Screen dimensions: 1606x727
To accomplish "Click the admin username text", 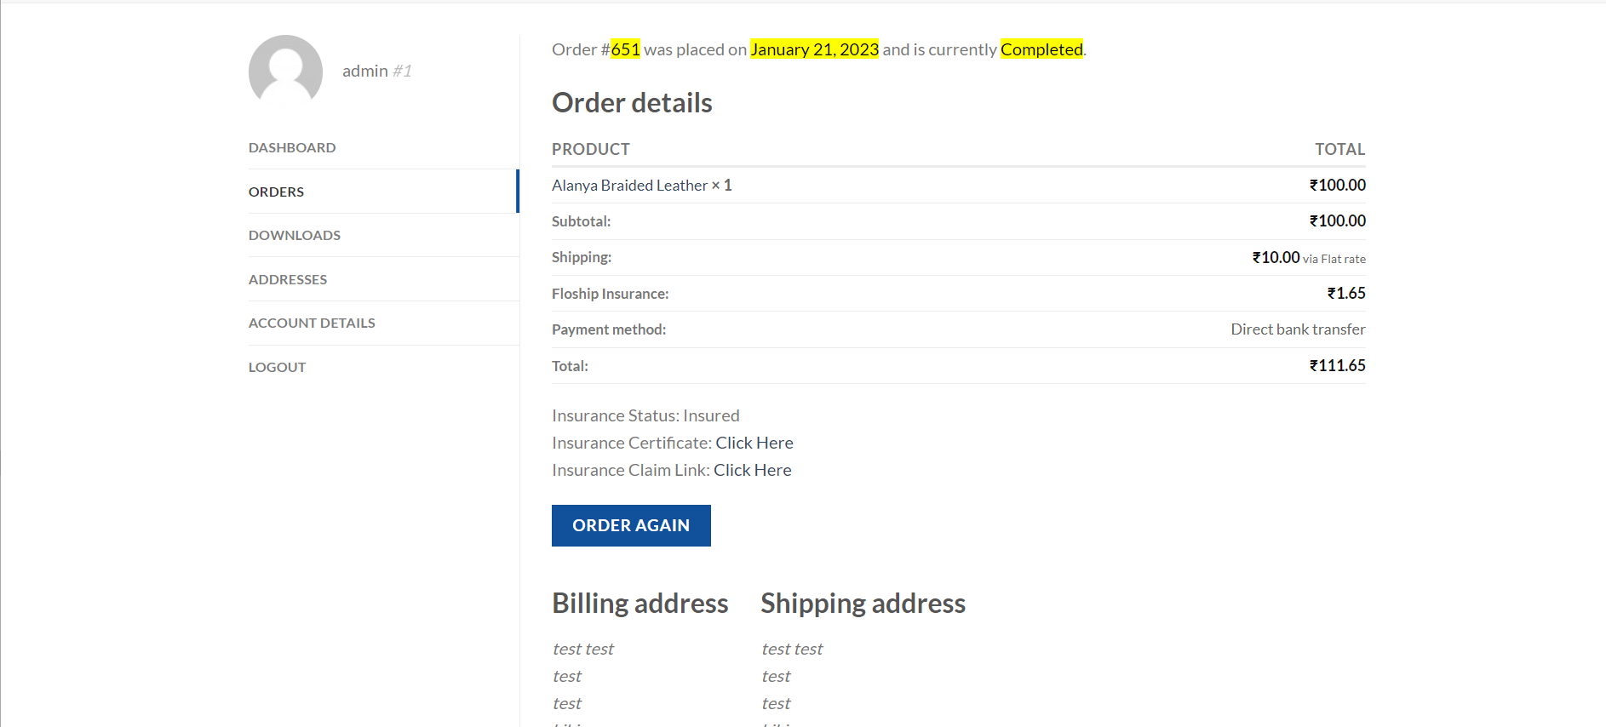I will click(365, 71).
